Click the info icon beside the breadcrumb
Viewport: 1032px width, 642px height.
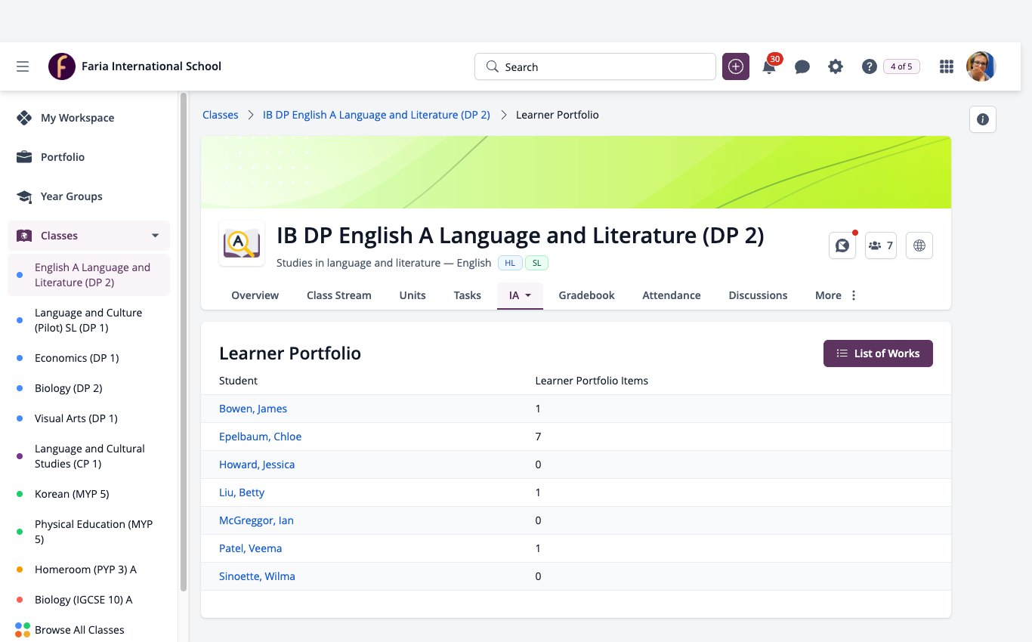point(983,119)
